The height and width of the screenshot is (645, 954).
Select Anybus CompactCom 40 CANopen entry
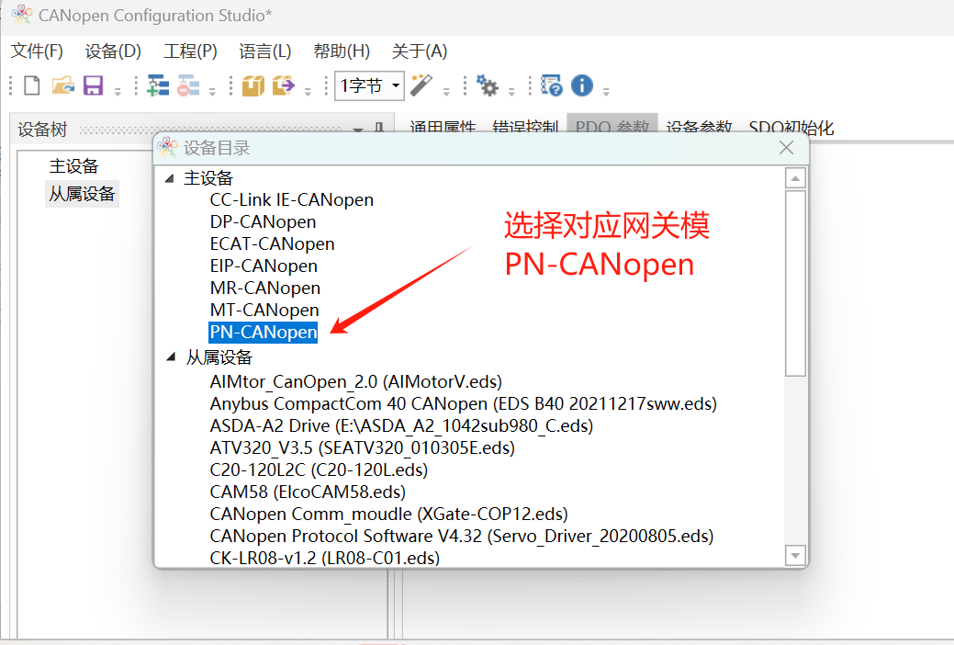[464, 403]
